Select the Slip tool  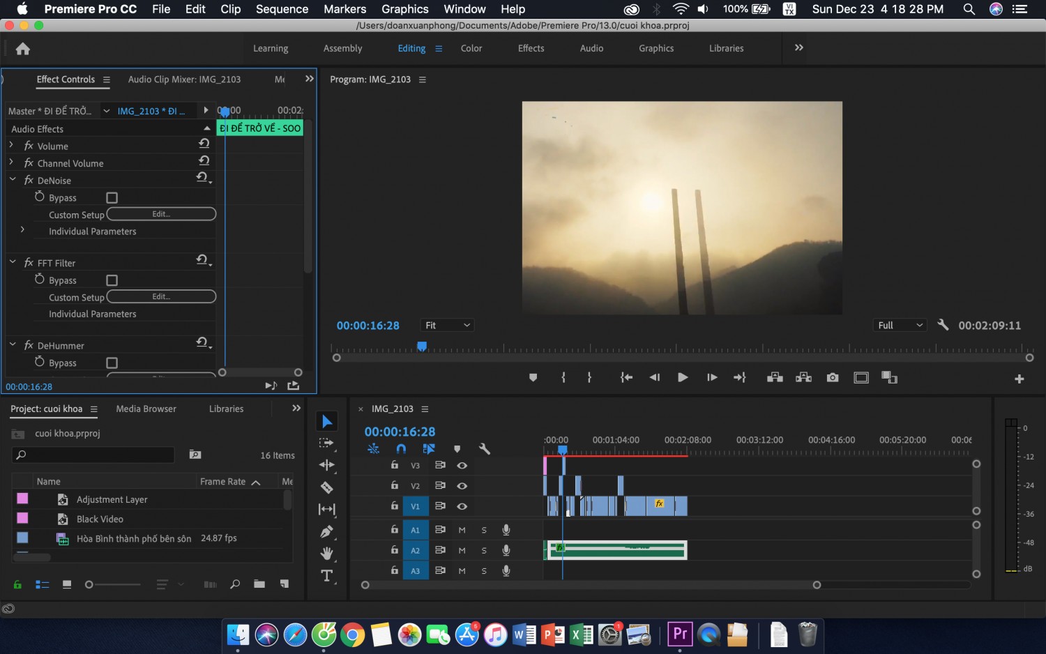click(326, 509)
